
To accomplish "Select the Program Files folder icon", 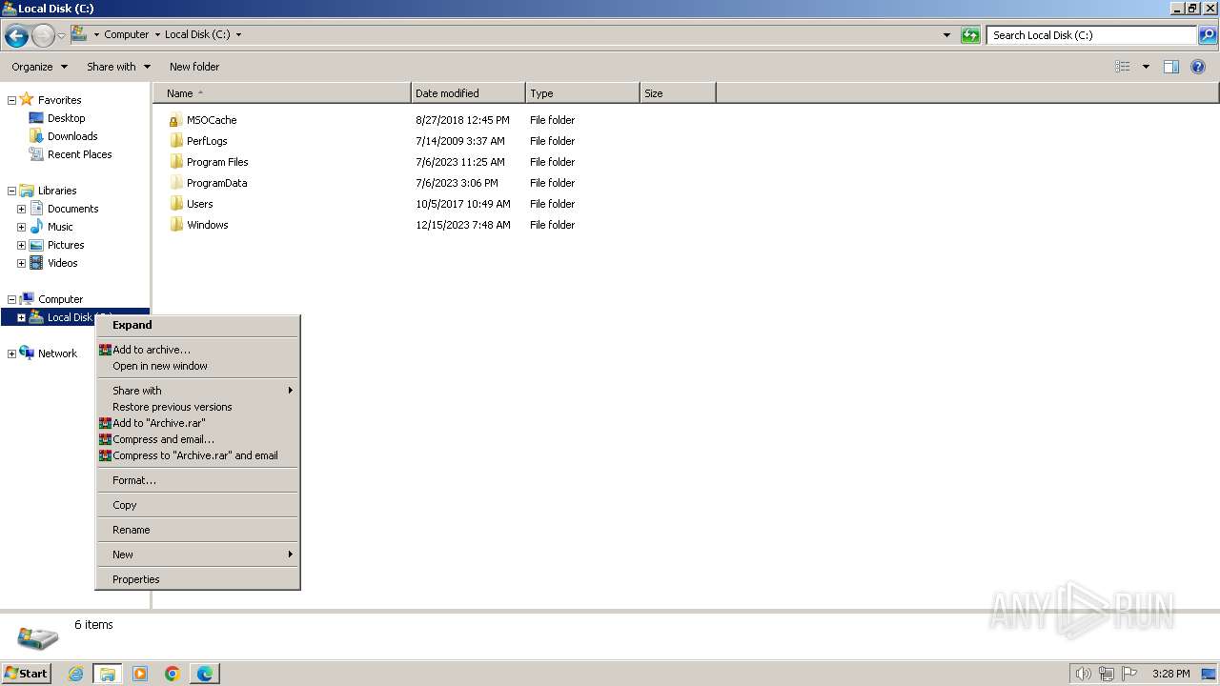I will (x=175, y=162).
